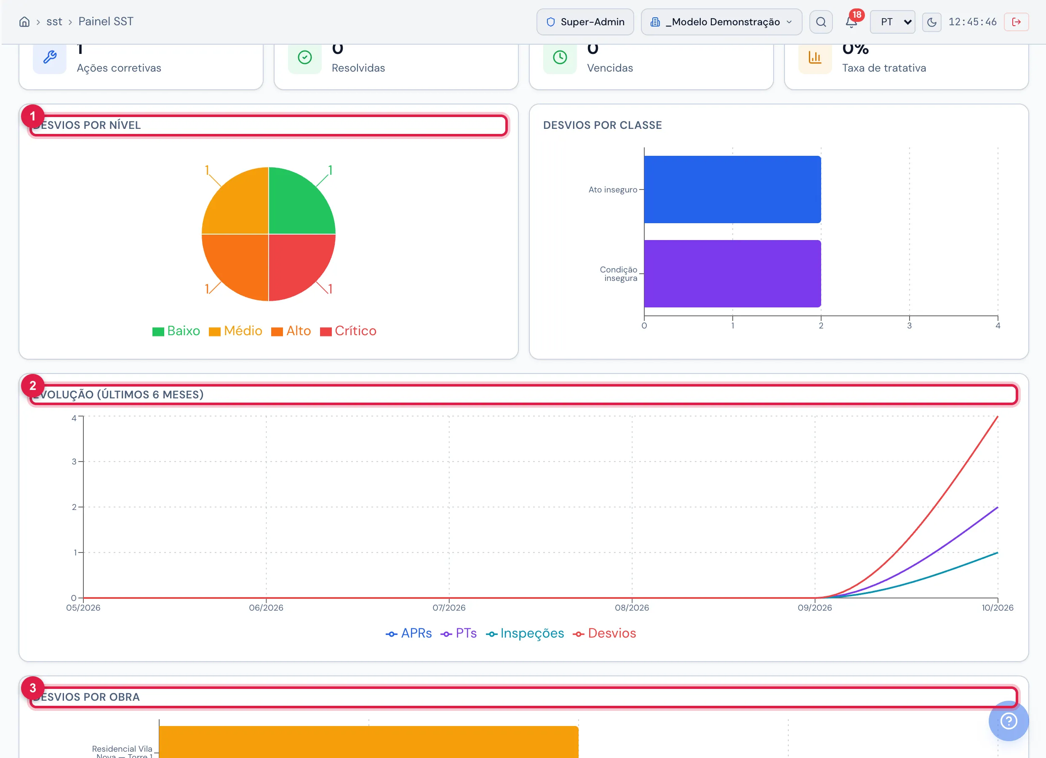Click the 09/2026 axis label
The image size is (1046, 758).
(815, 608)
